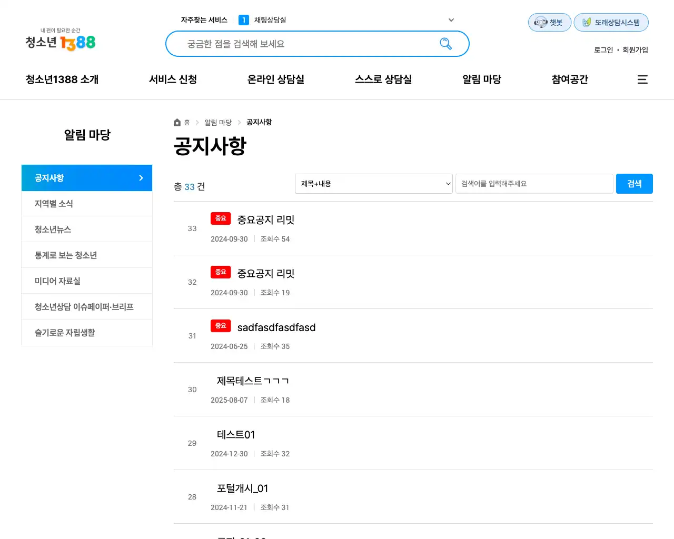674x539 pixels.
Task: Open the notice 포털개시_01
Action: coord(243,488)
